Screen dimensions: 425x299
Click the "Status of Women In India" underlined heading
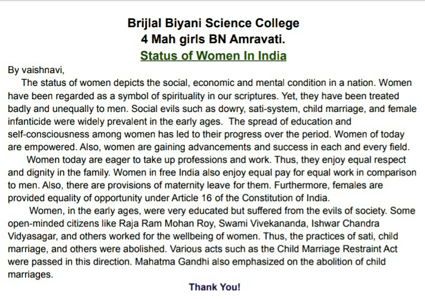pos(213,56)
